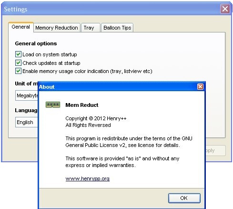The height and width of the screenshot is (209, 233).
Task: Open the English language dropdown
Action: click(27, 122)
